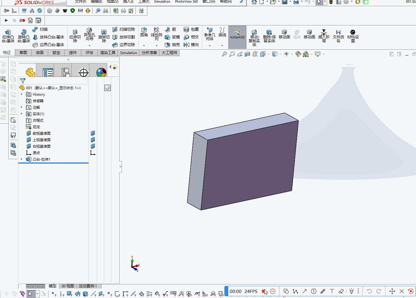Click File Rename (文件改名) tool
This screenshot has width=416, height=298.
tap(338, 36)
